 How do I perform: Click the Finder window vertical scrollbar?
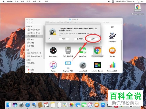point(121,50)
